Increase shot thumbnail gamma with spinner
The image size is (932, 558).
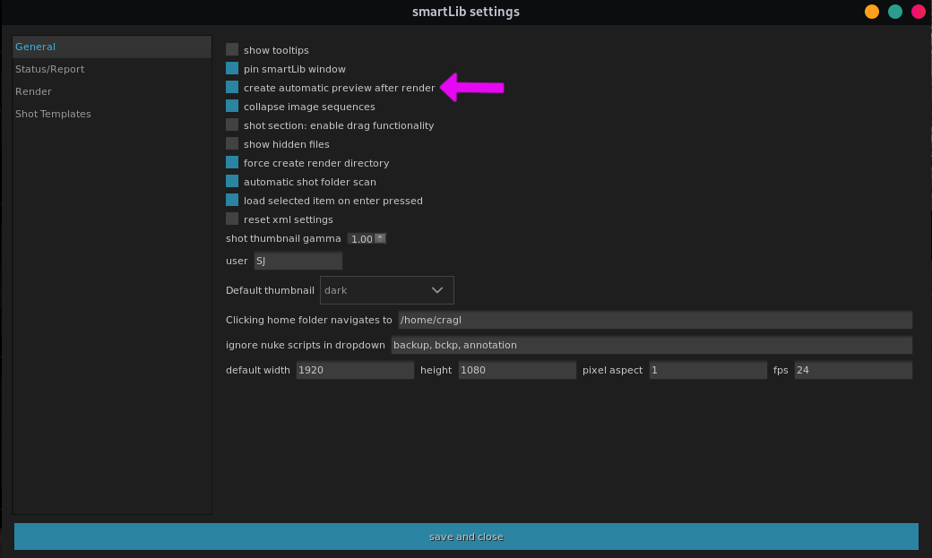coord(380,236)
